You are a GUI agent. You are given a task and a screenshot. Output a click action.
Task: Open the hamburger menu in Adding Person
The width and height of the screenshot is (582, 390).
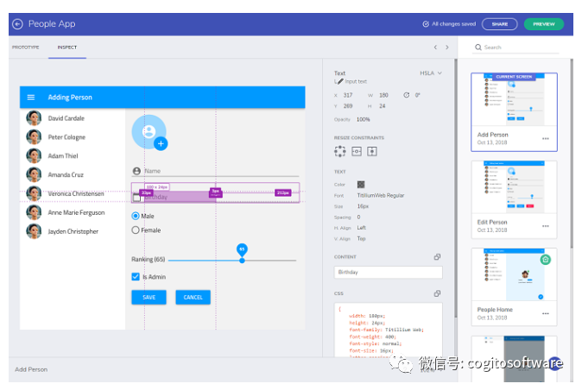click(x=31, y=97)
